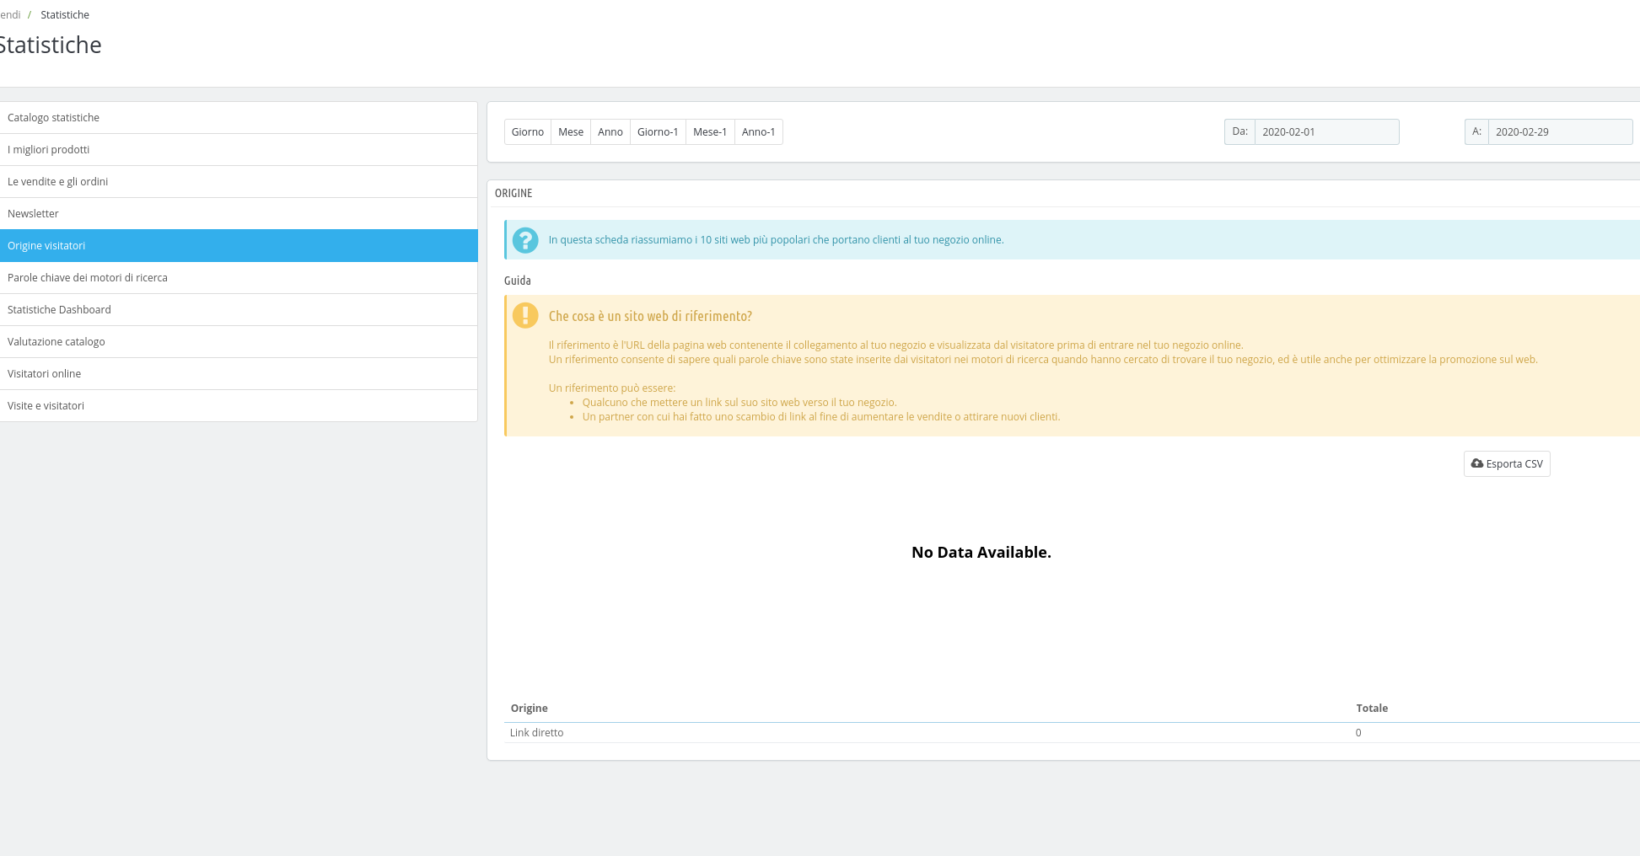Image resolution: width=1640 pixels, height=856 pixels.
Task: Switch the range to Mese
Action: (x=571, y=131)
